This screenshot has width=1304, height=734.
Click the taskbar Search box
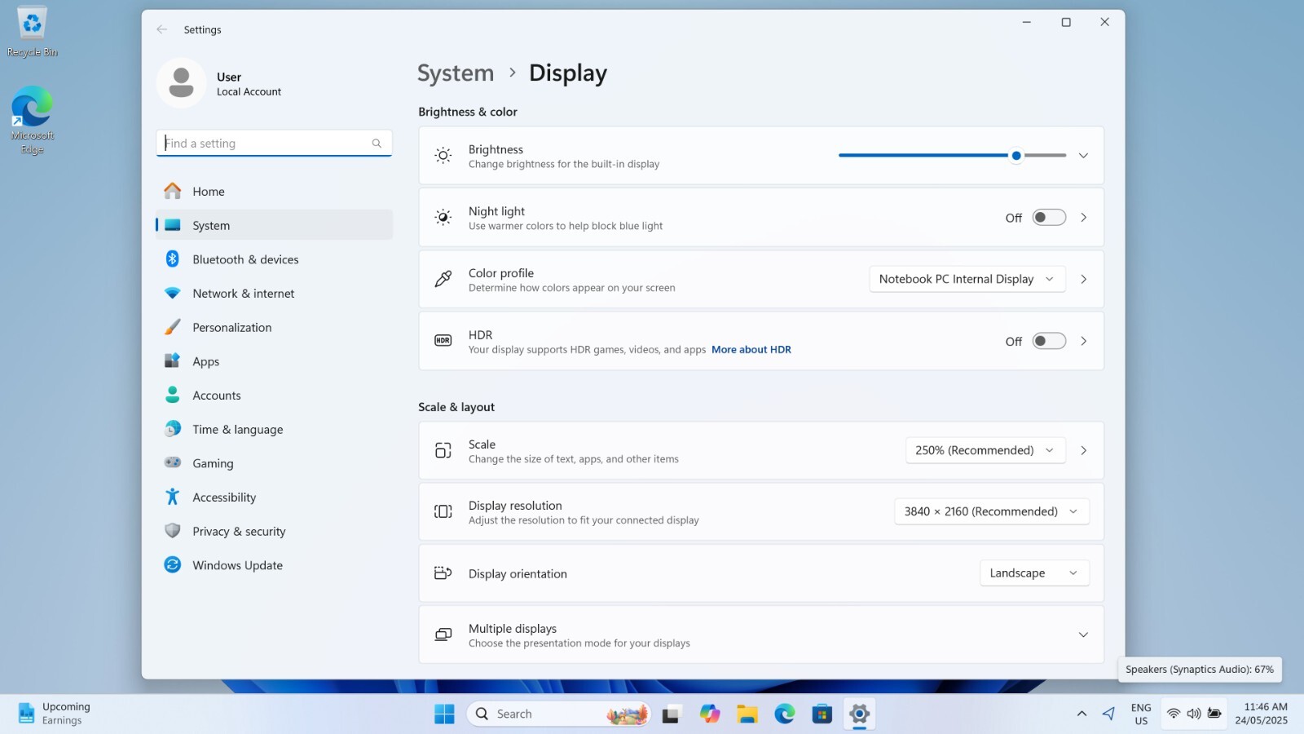point(559,714)
